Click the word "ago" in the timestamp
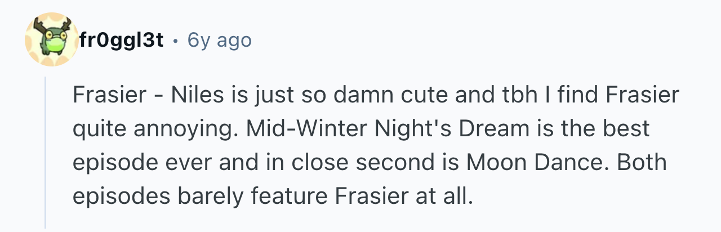The width and height of the screenshot is (721, 232). tap(233, 42)
